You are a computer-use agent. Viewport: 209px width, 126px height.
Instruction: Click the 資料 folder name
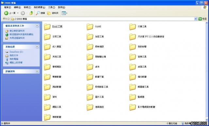tap(55, 97)
